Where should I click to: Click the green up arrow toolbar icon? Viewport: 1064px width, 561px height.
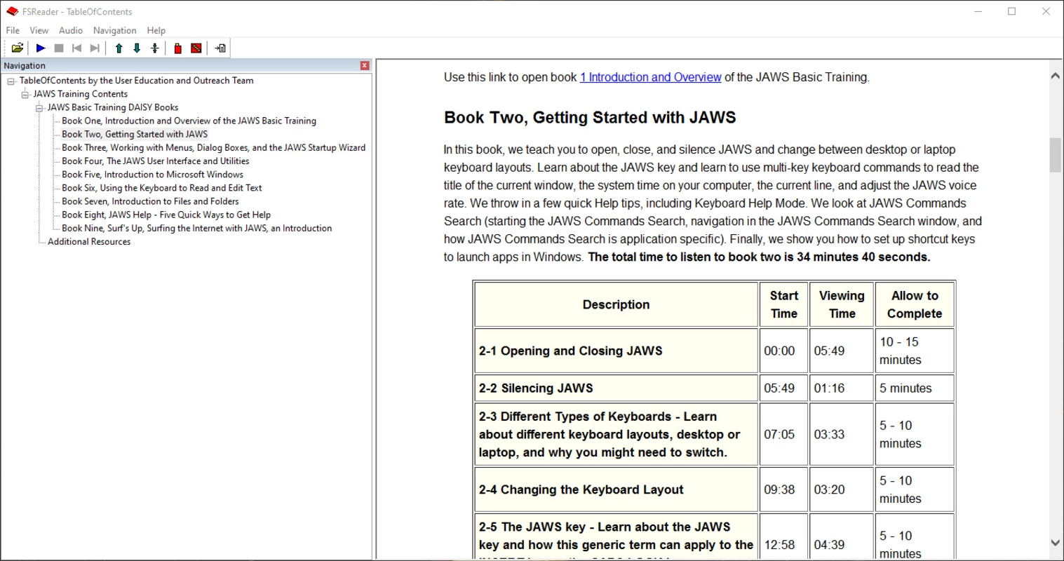(x=119, y=48)
